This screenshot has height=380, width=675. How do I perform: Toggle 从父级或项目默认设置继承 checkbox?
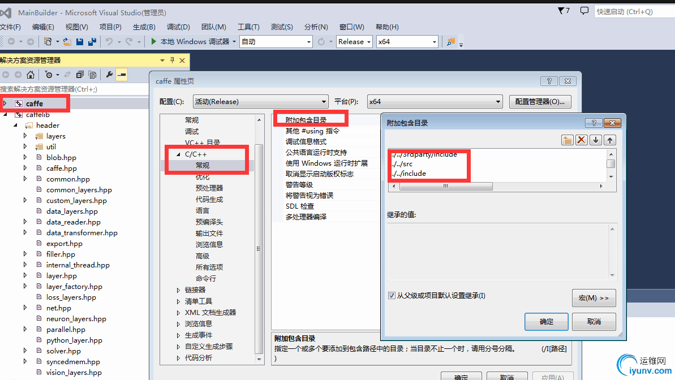click(x=392, y=295)
